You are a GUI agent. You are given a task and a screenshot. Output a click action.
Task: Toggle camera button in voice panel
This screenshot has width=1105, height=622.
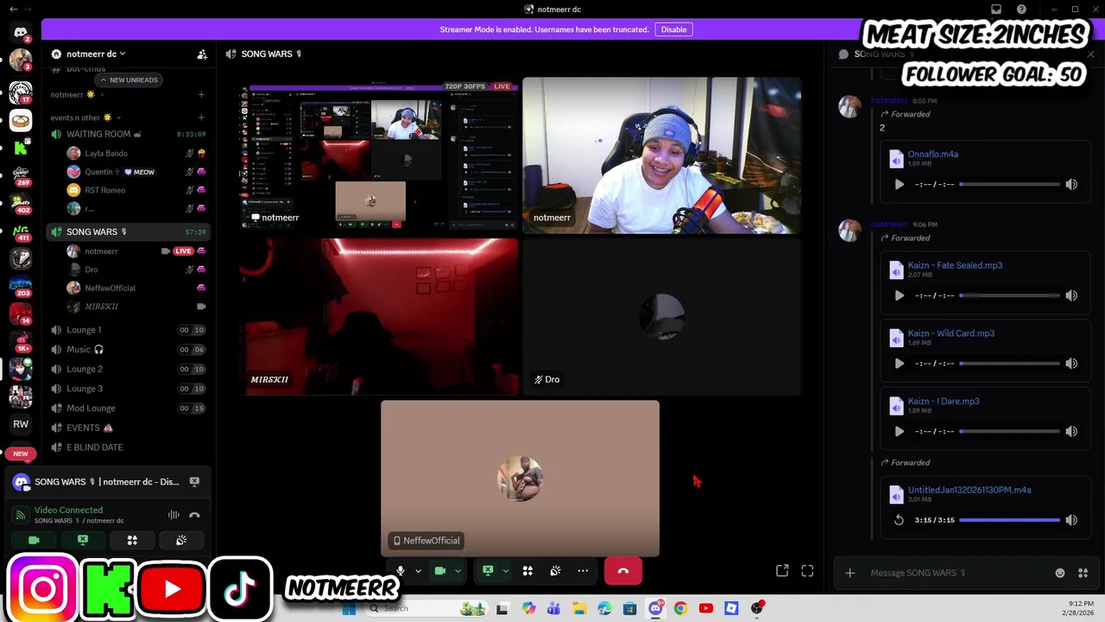pyautogui.click(x=34, y=541)
